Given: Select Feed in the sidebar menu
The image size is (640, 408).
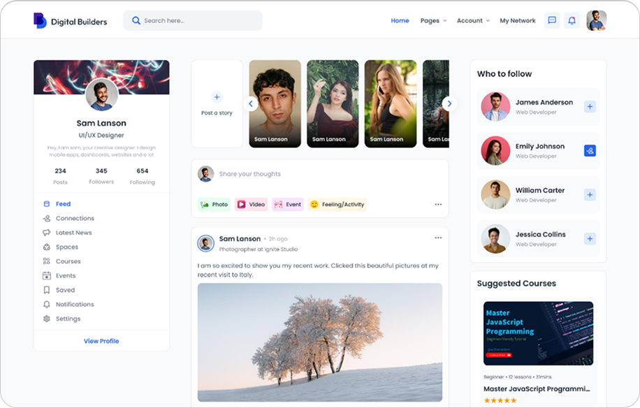Looking at the screenshot, I should click(x=64, y=204).
